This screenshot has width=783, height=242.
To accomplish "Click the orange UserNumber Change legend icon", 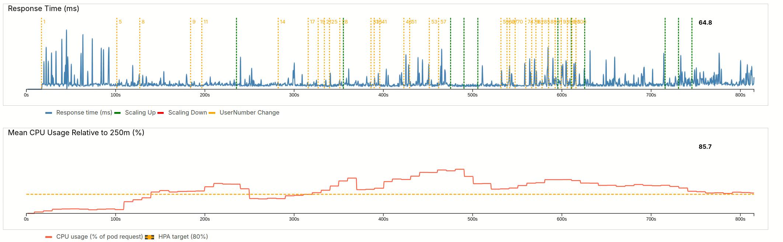I will point(212,113).
